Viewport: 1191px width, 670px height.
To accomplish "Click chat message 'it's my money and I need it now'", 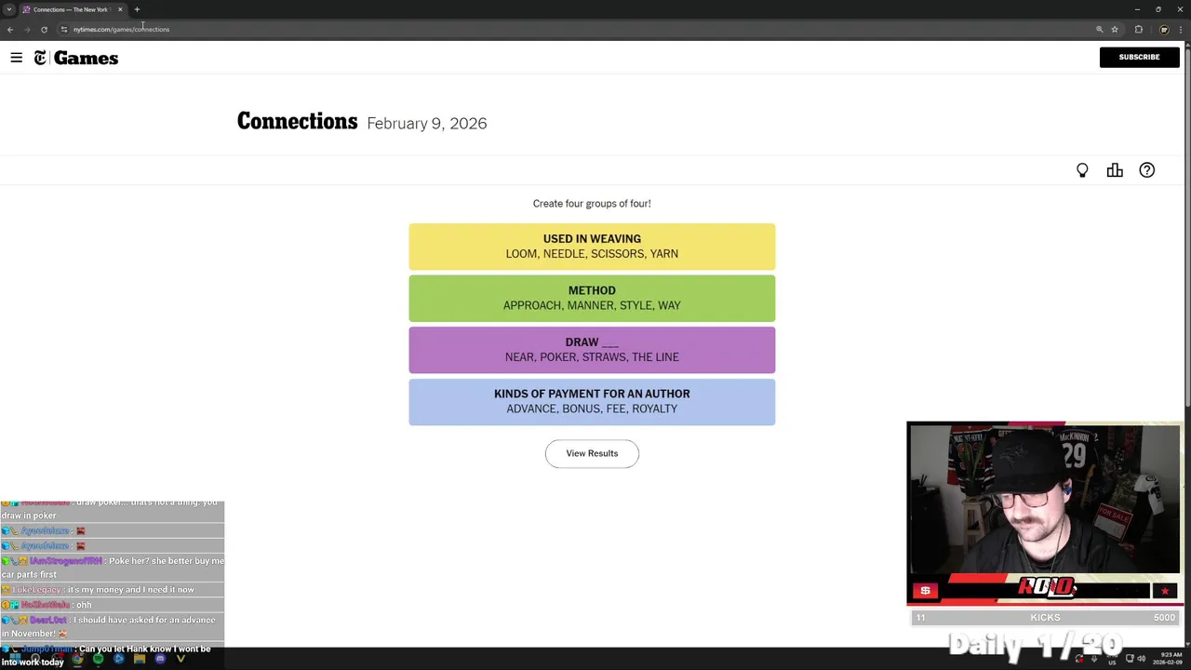I will pyautogui.click(x=130, y=589).
